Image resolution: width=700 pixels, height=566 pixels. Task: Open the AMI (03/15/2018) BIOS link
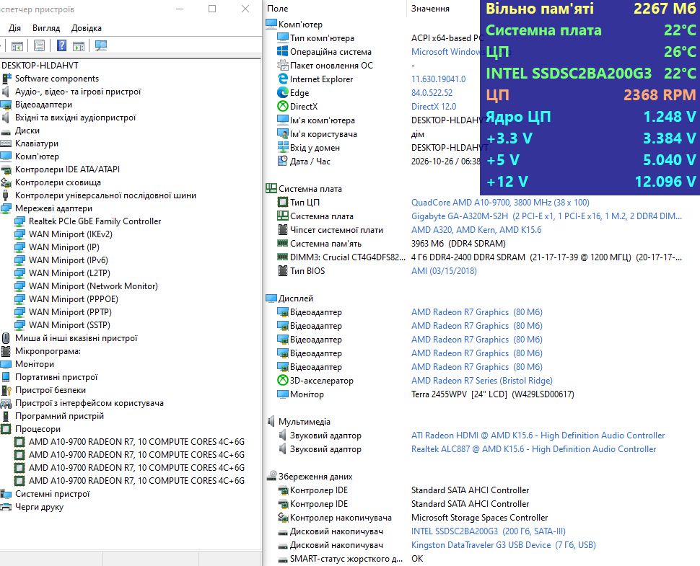[x=444, y=271]
